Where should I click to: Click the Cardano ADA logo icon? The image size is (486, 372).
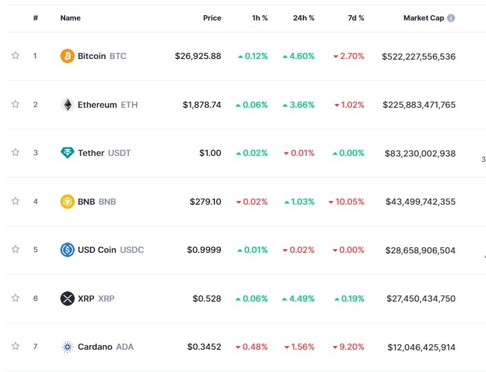68,347
